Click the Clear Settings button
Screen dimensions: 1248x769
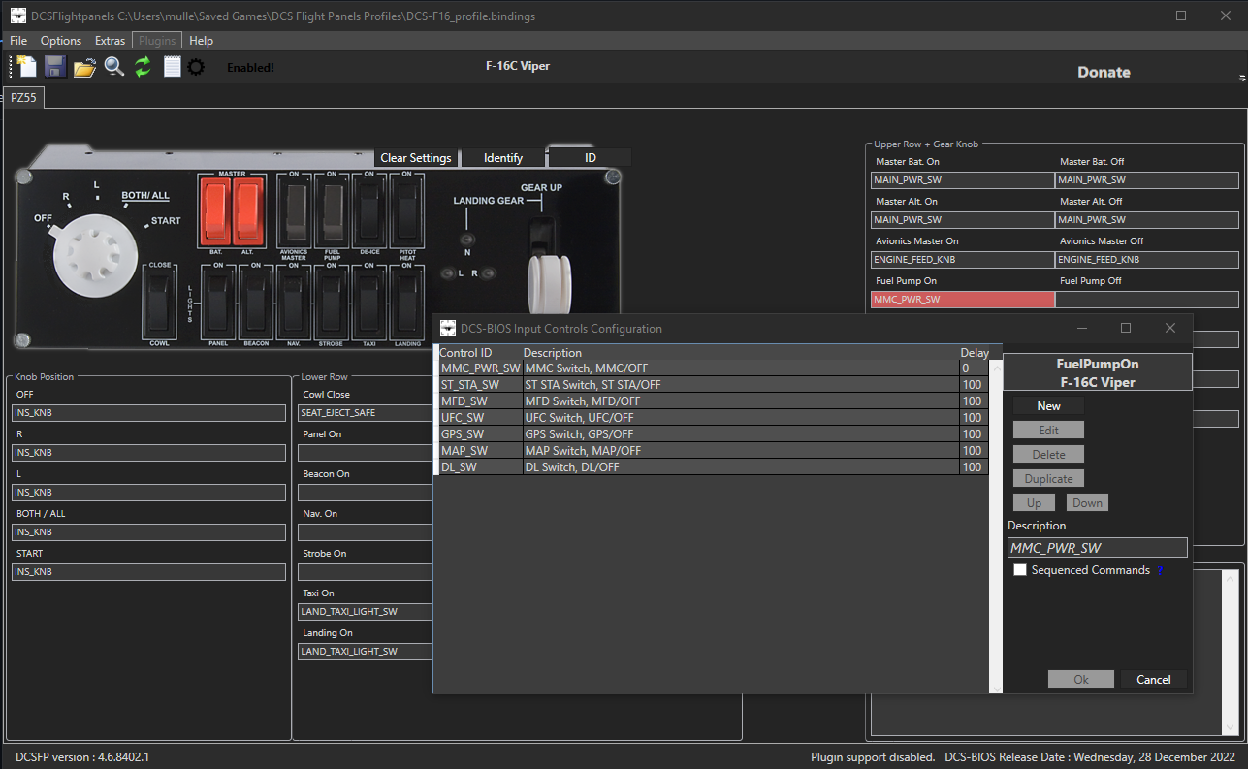[416, 157]
